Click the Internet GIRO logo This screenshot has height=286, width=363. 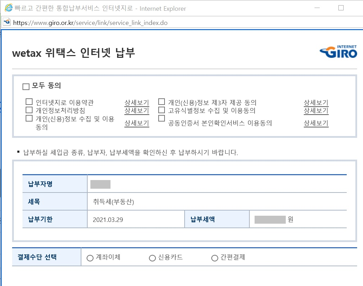(x=338, y=52)
